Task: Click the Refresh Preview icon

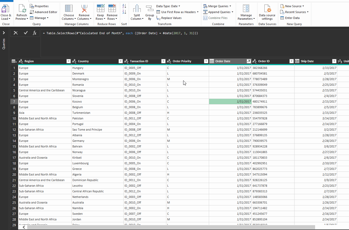Action: coord(22,9)
